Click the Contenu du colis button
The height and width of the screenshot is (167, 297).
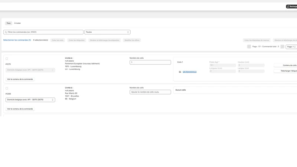point(285,65)
